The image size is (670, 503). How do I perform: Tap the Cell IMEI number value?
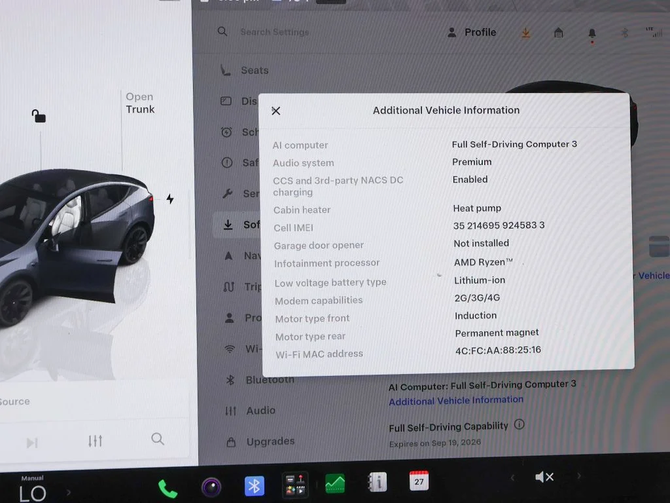pos(499,225)
